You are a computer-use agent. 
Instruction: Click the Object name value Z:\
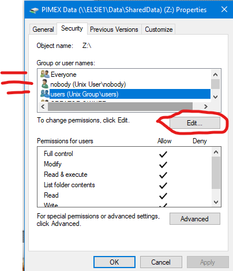[x=87, y=46]
